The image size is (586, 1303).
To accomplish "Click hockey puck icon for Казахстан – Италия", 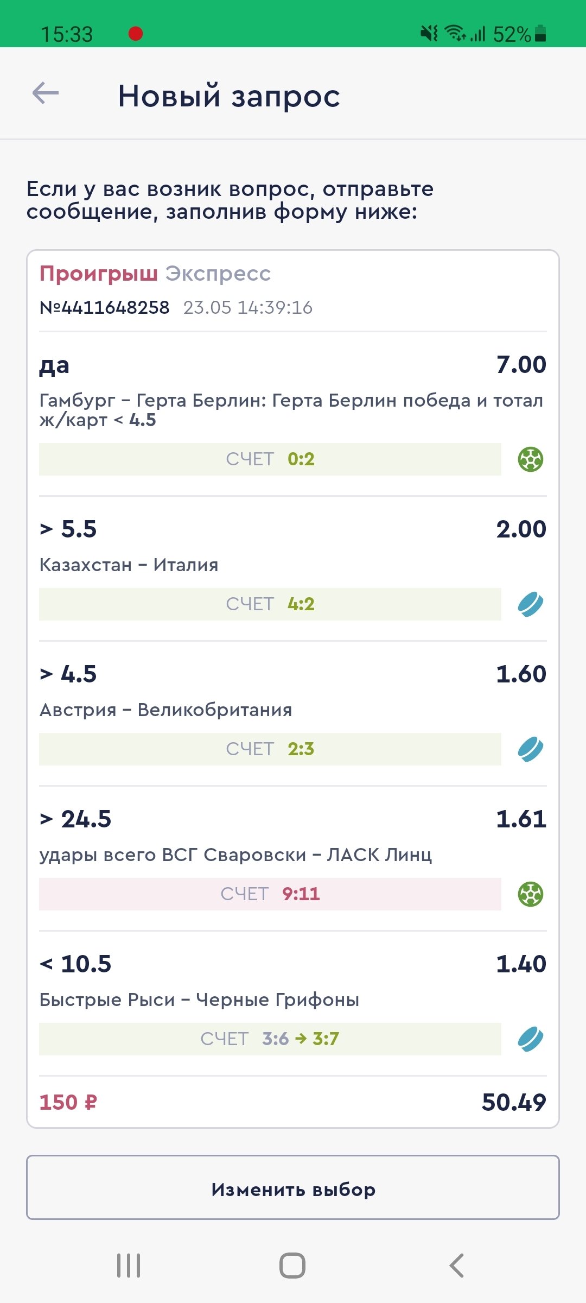I will (530, 604).
